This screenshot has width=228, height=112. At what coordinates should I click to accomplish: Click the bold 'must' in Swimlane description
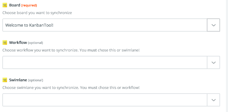point(93,88)
